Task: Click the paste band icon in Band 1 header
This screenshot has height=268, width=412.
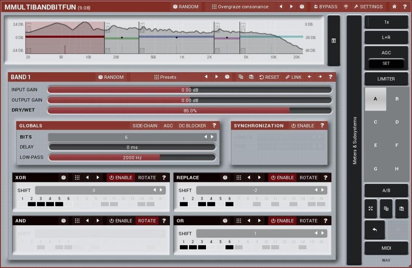Action: [x=251, y=77]
